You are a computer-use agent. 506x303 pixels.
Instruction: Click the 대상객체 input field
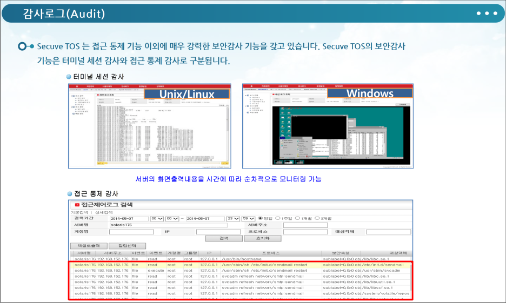point(389,232)
